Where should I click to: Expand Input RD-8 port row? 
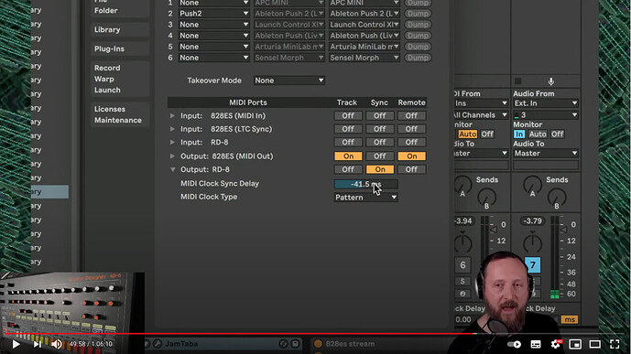pos(172,143)
